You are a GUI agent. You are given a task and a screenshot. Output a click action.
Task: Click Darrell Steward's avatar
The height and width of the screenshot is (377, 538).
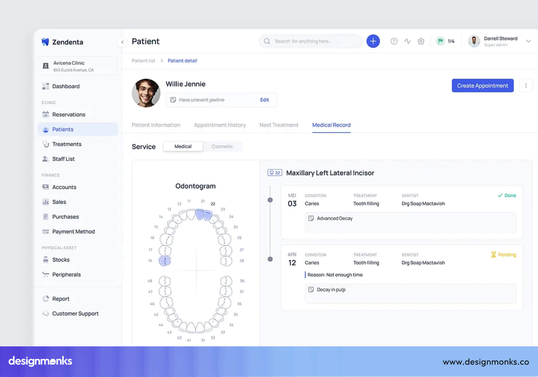(x=474, y=41)
